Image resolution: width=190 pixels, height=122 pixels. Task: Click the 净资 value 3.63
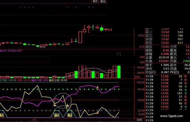tap(166, 69)
